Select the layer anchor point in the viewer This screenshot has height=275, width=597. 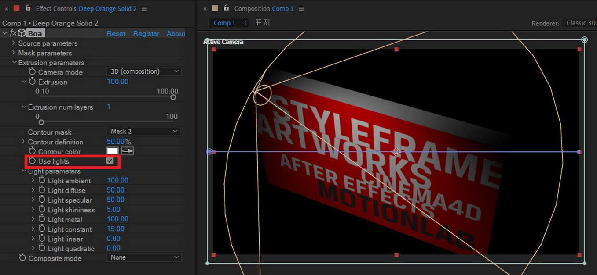pyautogui.click(x=396, y=152)
